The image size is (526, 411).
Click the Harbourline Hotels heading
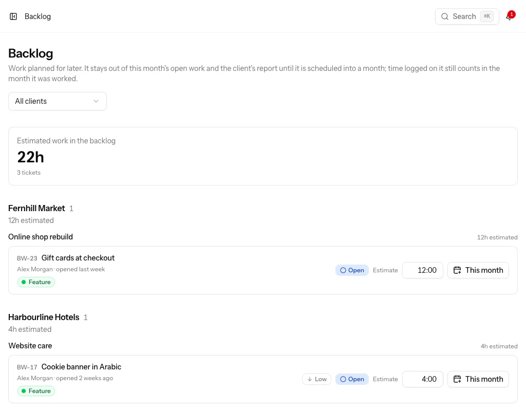tap(44, 317)
